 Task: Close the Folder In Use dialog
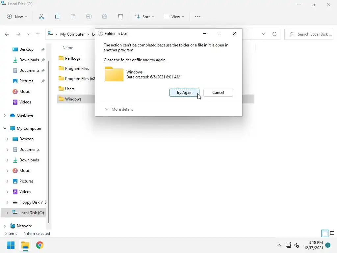click(235, 33)
